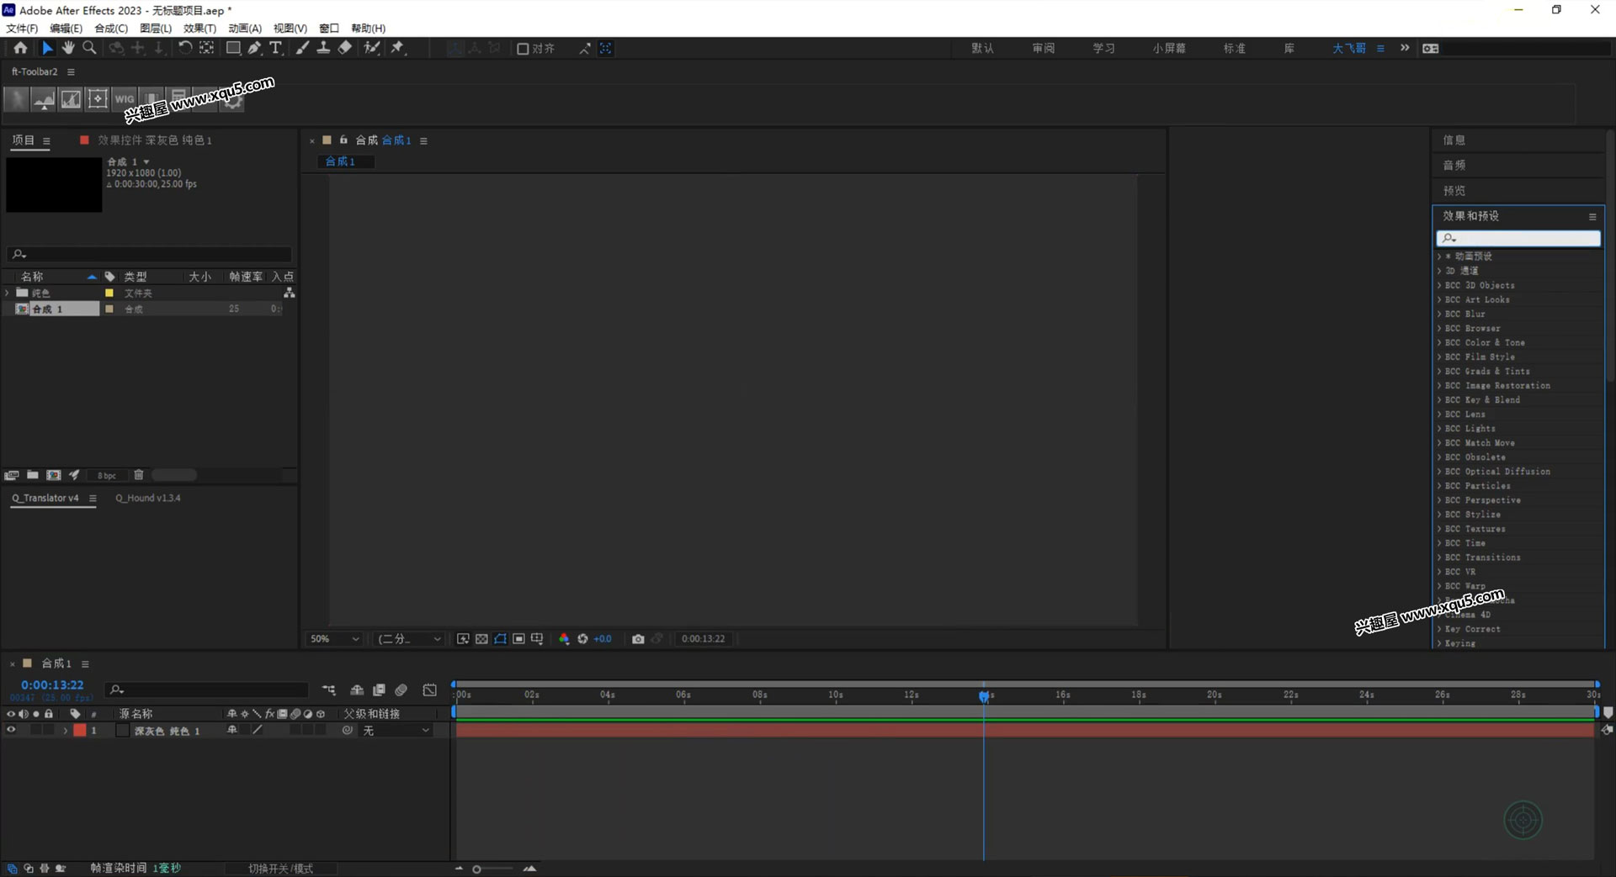Show more workspaces with double-chevron

1405,48
